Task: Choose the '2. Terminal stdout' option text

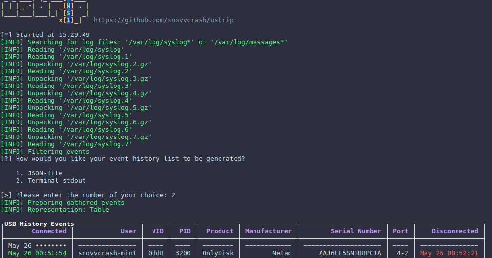Action: [51, 181]
